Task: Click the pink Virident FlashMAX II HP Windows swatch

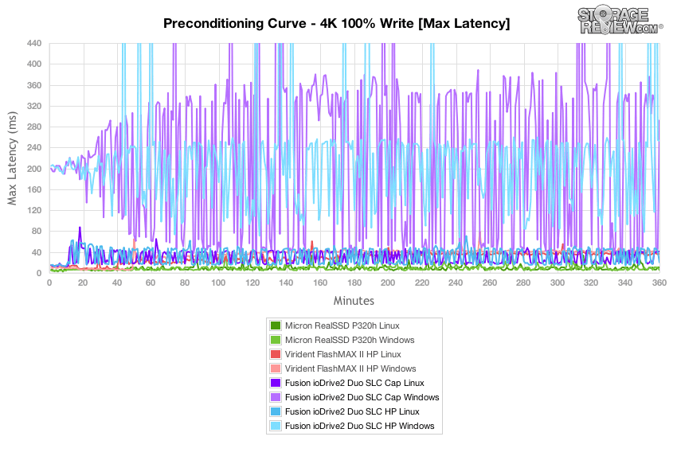Action: 276,368
